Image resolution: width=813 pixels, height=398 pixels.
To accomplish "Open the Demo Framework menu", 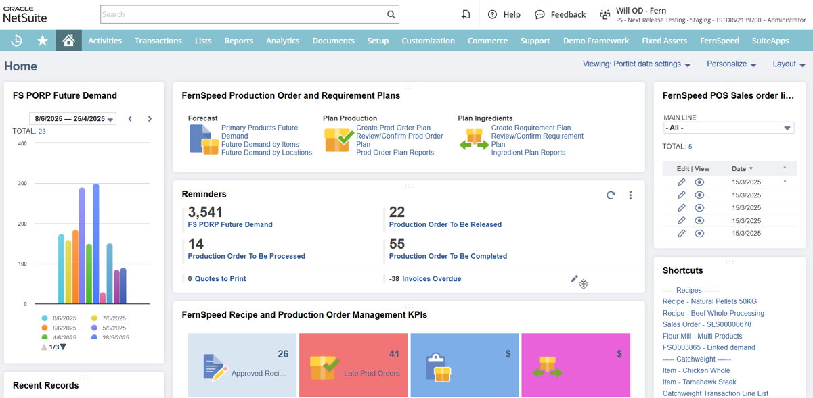I will click(x=596, y=41).
